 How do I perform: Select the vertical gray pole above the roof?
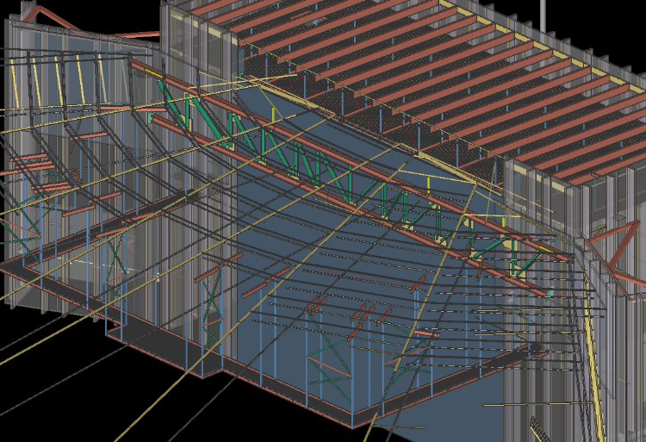544,12
